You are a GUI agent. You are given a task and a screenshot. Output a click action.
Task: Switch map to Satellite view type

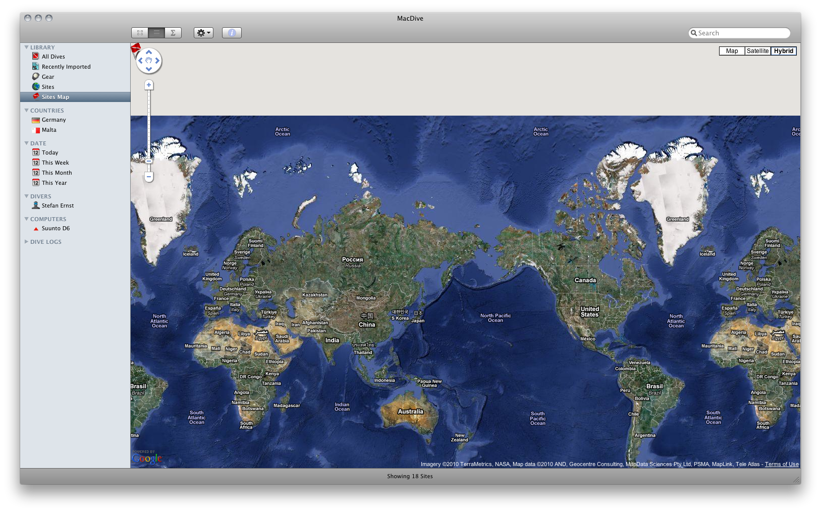757,51
